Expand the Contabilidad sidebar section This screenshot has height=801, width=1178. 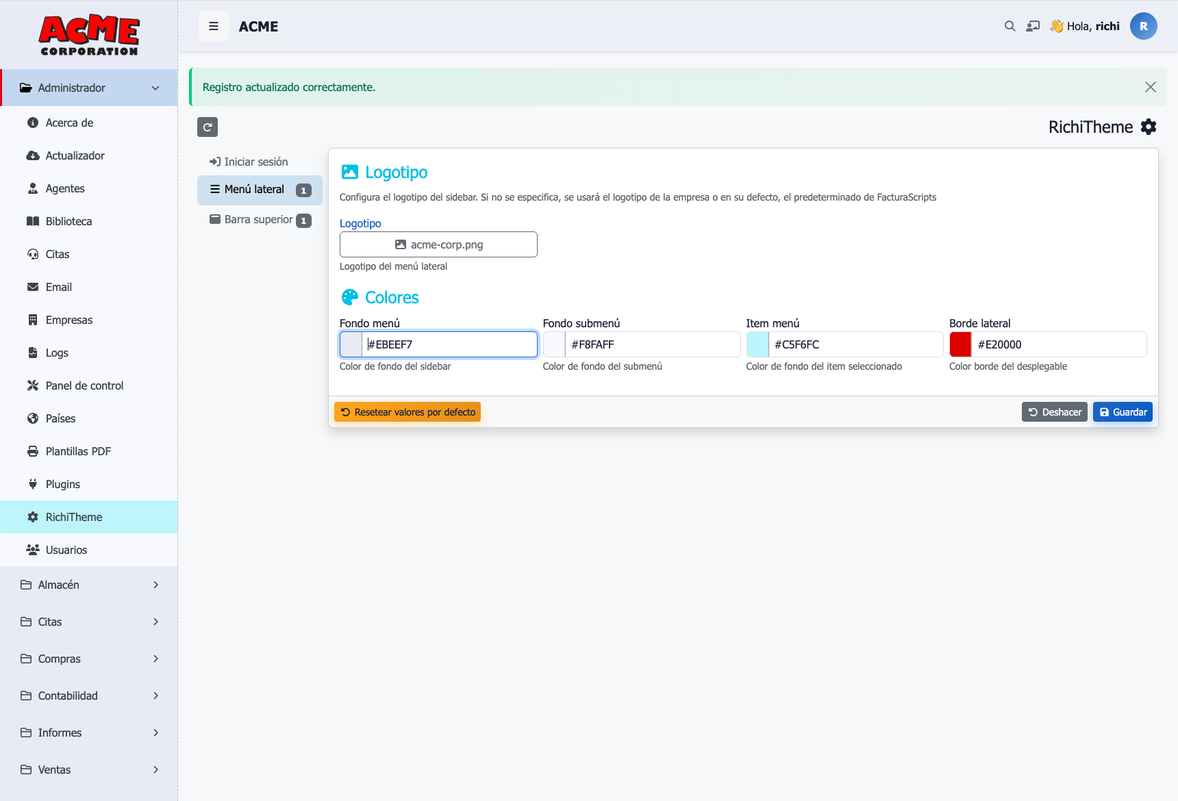point(89,696)
